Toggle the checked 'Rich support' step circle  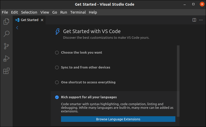coord(57,97)
